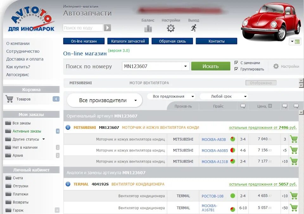The image size is (304, 214).
Task: Click info icon for TERMAL 404192S
Action: 68,184
